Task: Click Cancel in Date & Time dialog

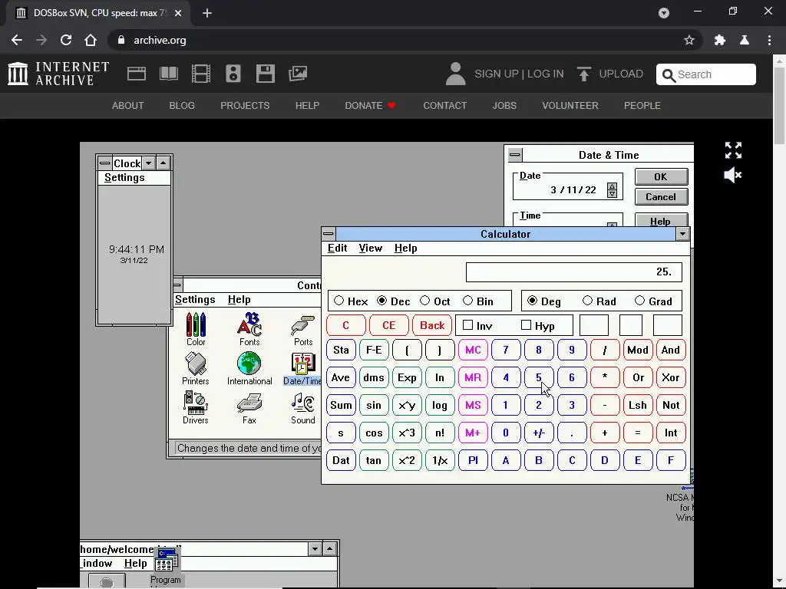Action: (x=661, y=197)
